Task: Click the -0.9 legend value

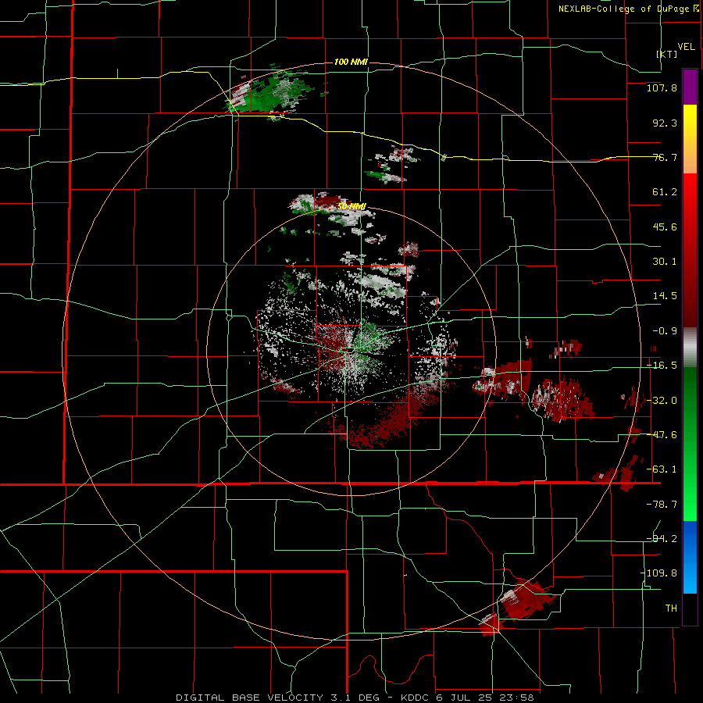Action: [665, 331]
